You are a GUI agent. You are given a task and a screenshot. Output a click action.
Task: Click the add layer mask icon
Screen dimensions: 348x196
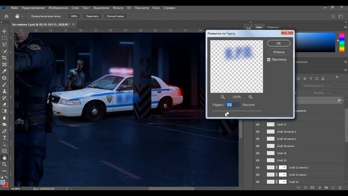click(312, 187)
